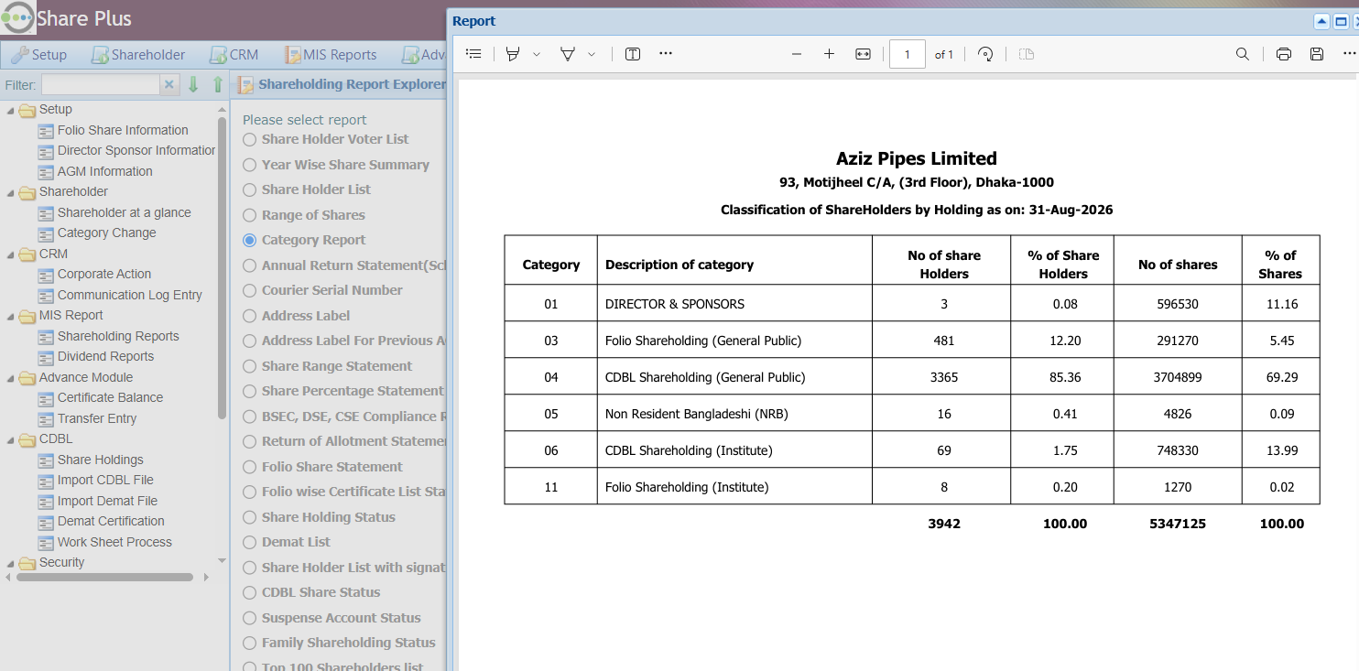The image size is (1359, 671).
Task: Open Import CDBL File tree entry
Action: (105, 480)
